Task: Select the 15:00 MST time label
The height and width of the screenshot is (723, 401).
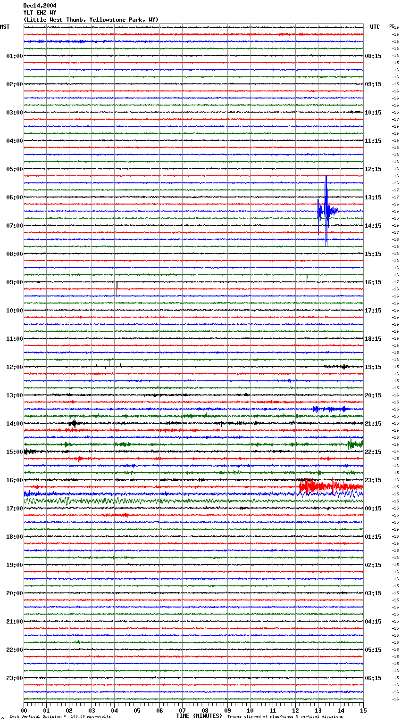Action: point(15,452)
